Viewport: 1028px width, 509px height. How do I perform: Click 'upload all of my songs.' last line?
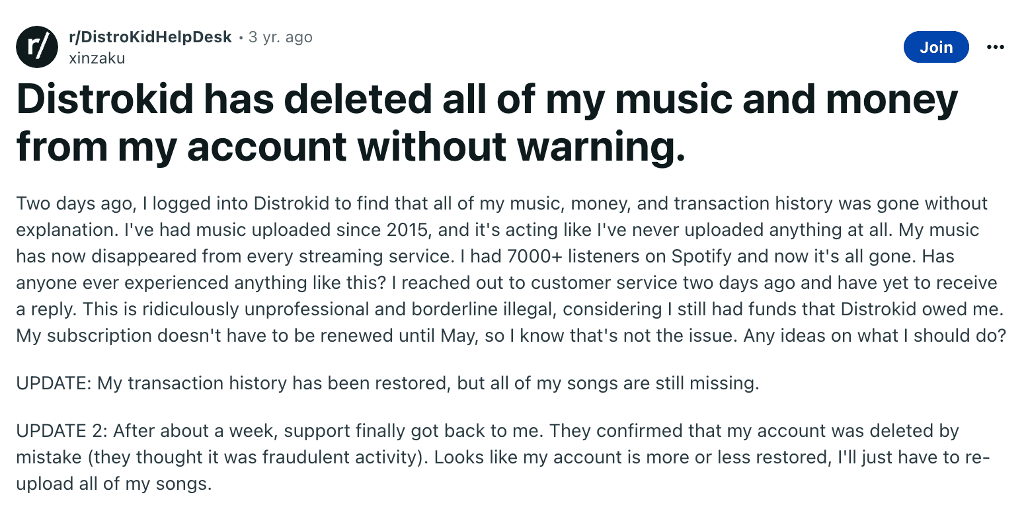point(114,485)
